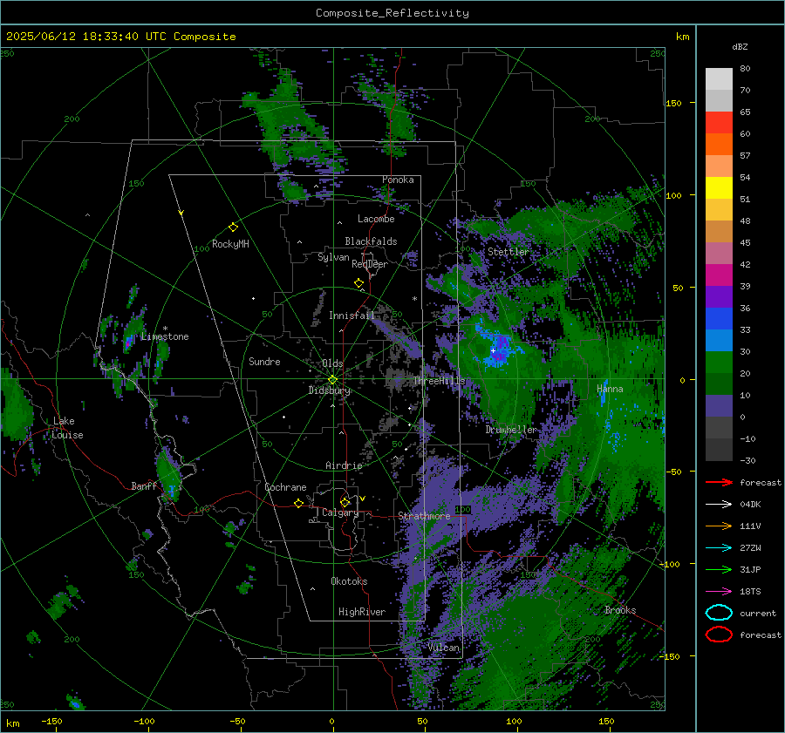Click the Sundre town label
The height and width of the screenshot is (733, 785).
pos(264,362)
